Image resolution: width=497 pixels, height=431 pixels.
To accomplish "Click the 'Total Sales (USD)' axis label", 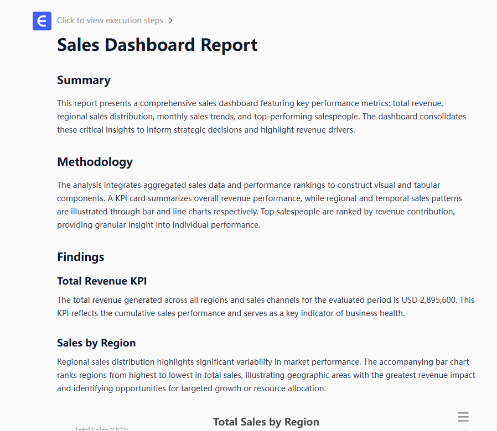I will click(101, 429).
